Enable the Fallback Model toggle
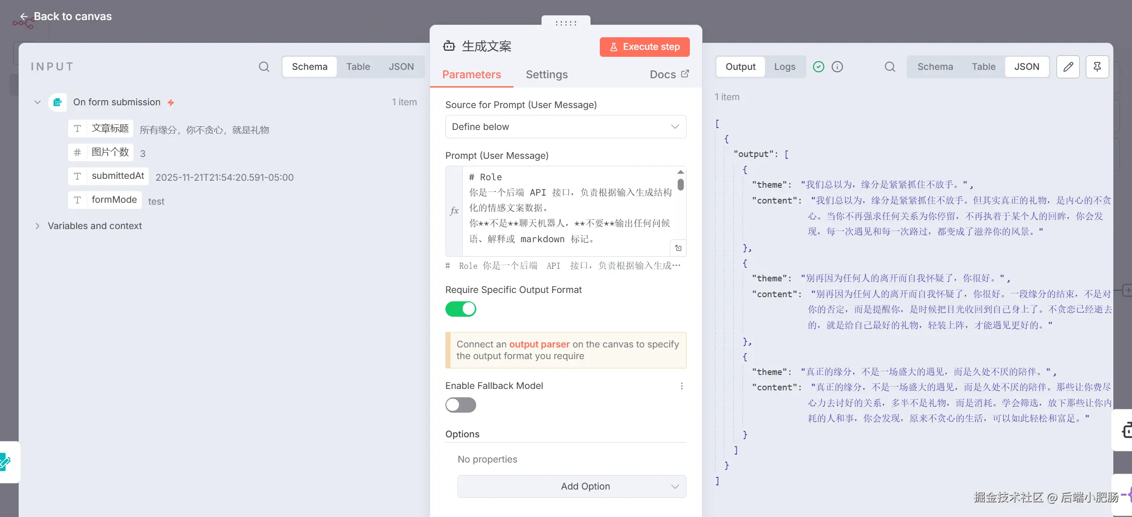This screenshot has height=517, width=1132. click(x=460, y=405)
